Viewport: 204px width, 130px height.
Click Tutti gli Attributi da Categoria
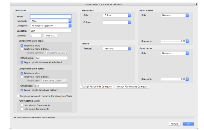[96, 87]
